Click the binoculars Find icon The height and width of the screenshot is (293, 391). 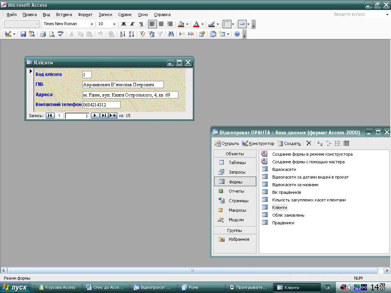pos(171,34)
